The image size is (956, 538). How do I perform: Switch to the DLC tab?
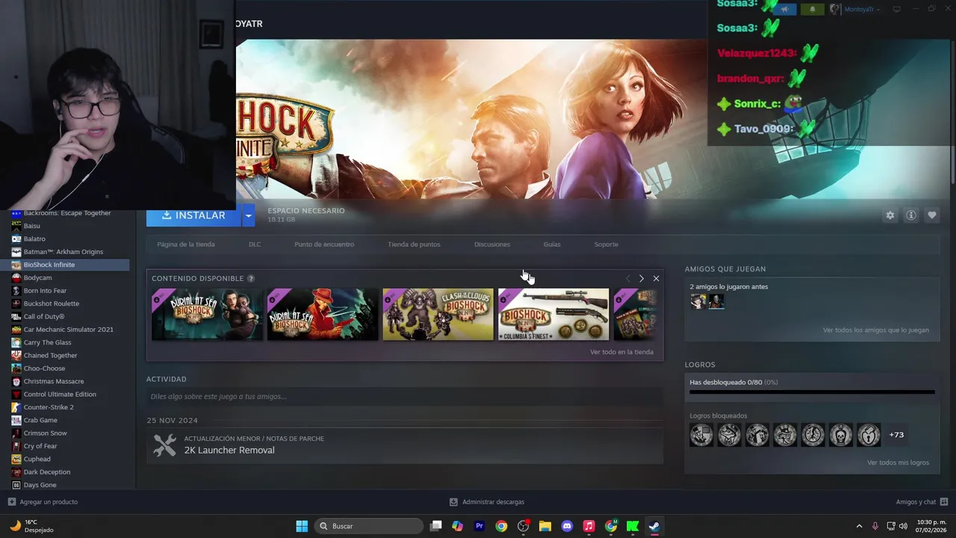(255, 244)
